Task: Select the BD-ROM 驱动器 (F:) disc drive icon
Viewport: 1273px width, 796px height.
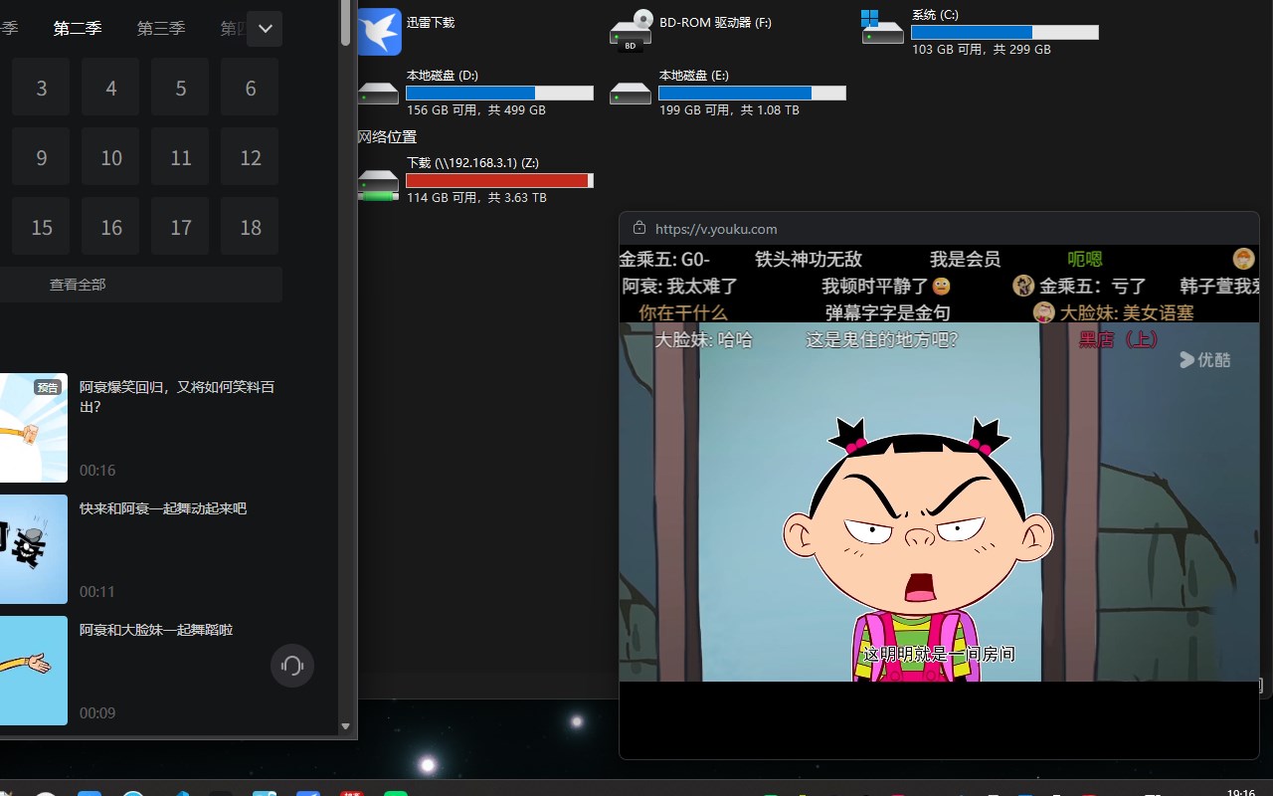Action: 631,31
